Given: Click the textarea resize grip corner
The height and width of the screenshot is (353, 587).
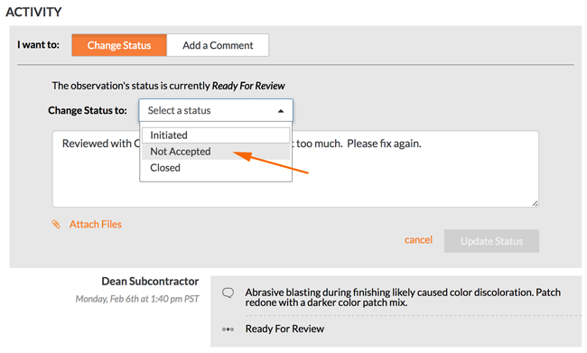Looking at the screenshot, I should [535, 203].
